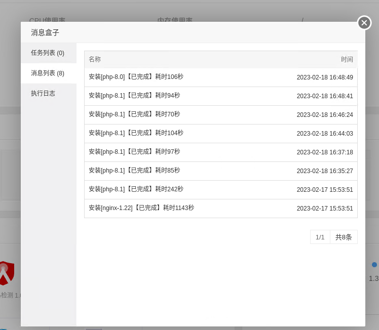The width and height of the screenshot is (379, 330).
Task: Select the 安装[php-8.0] 耗时106秒 message
Action: tap(221, 77)
